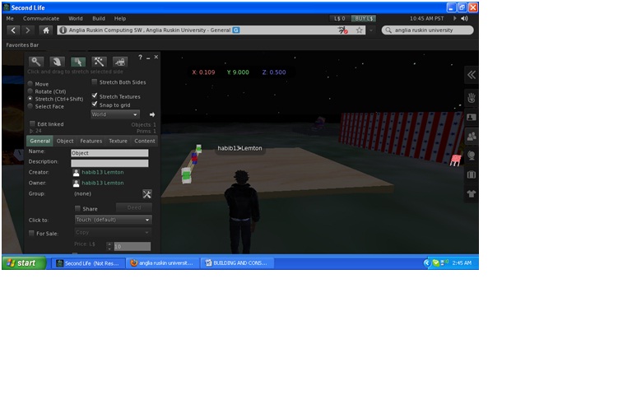Open build panel help question mark
Screen dimensions: 632x395
point(140,58)
